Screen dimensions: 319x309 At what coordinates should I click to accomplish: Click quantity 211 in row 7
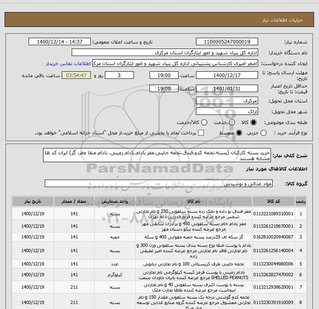[74, 287]
